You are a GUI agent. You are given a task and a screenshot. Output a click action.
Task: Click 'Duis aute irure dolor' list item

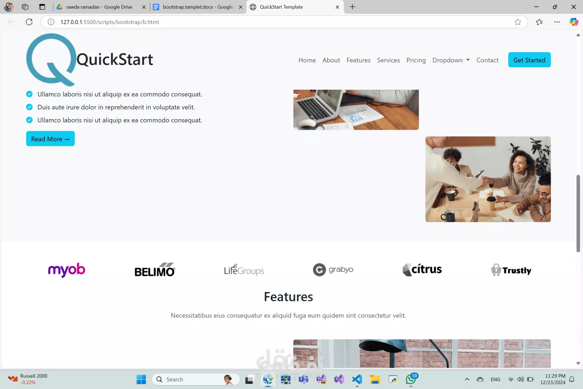click(116, 107)
